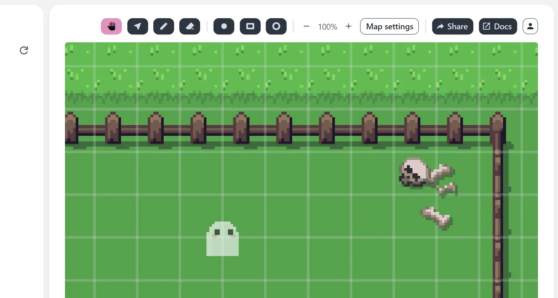
Task: Select the arrow pointer tool
Action: tap(138, 26)
